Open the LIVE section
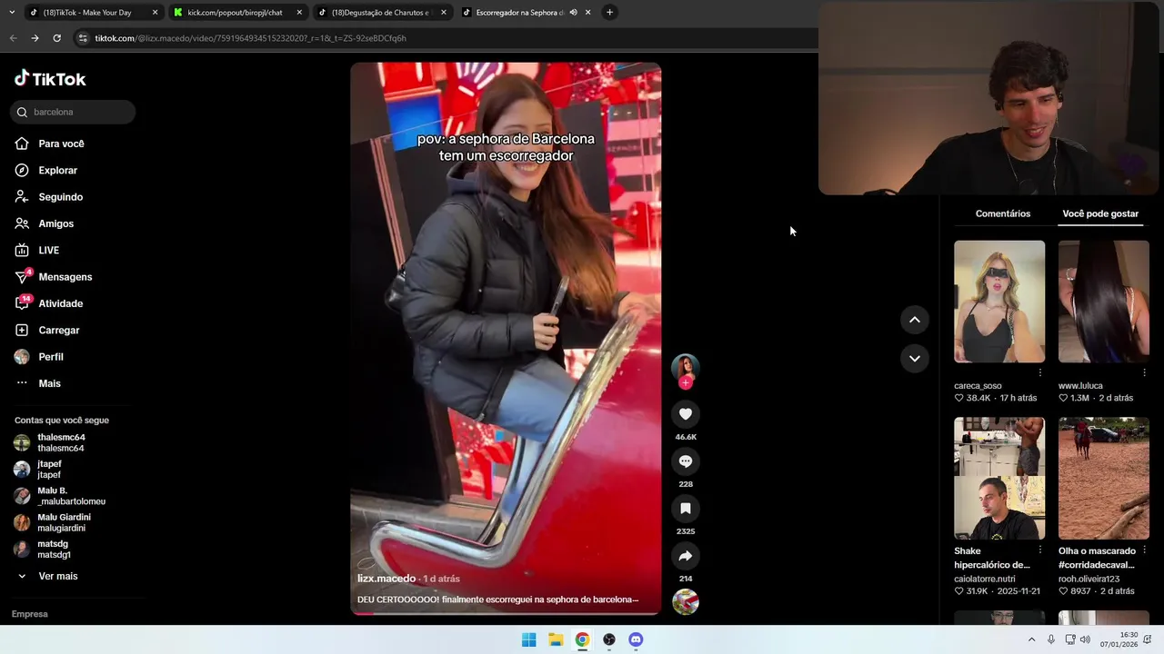Image resolution: width=1164 pixels, height=654 pixels. (38, 250)
